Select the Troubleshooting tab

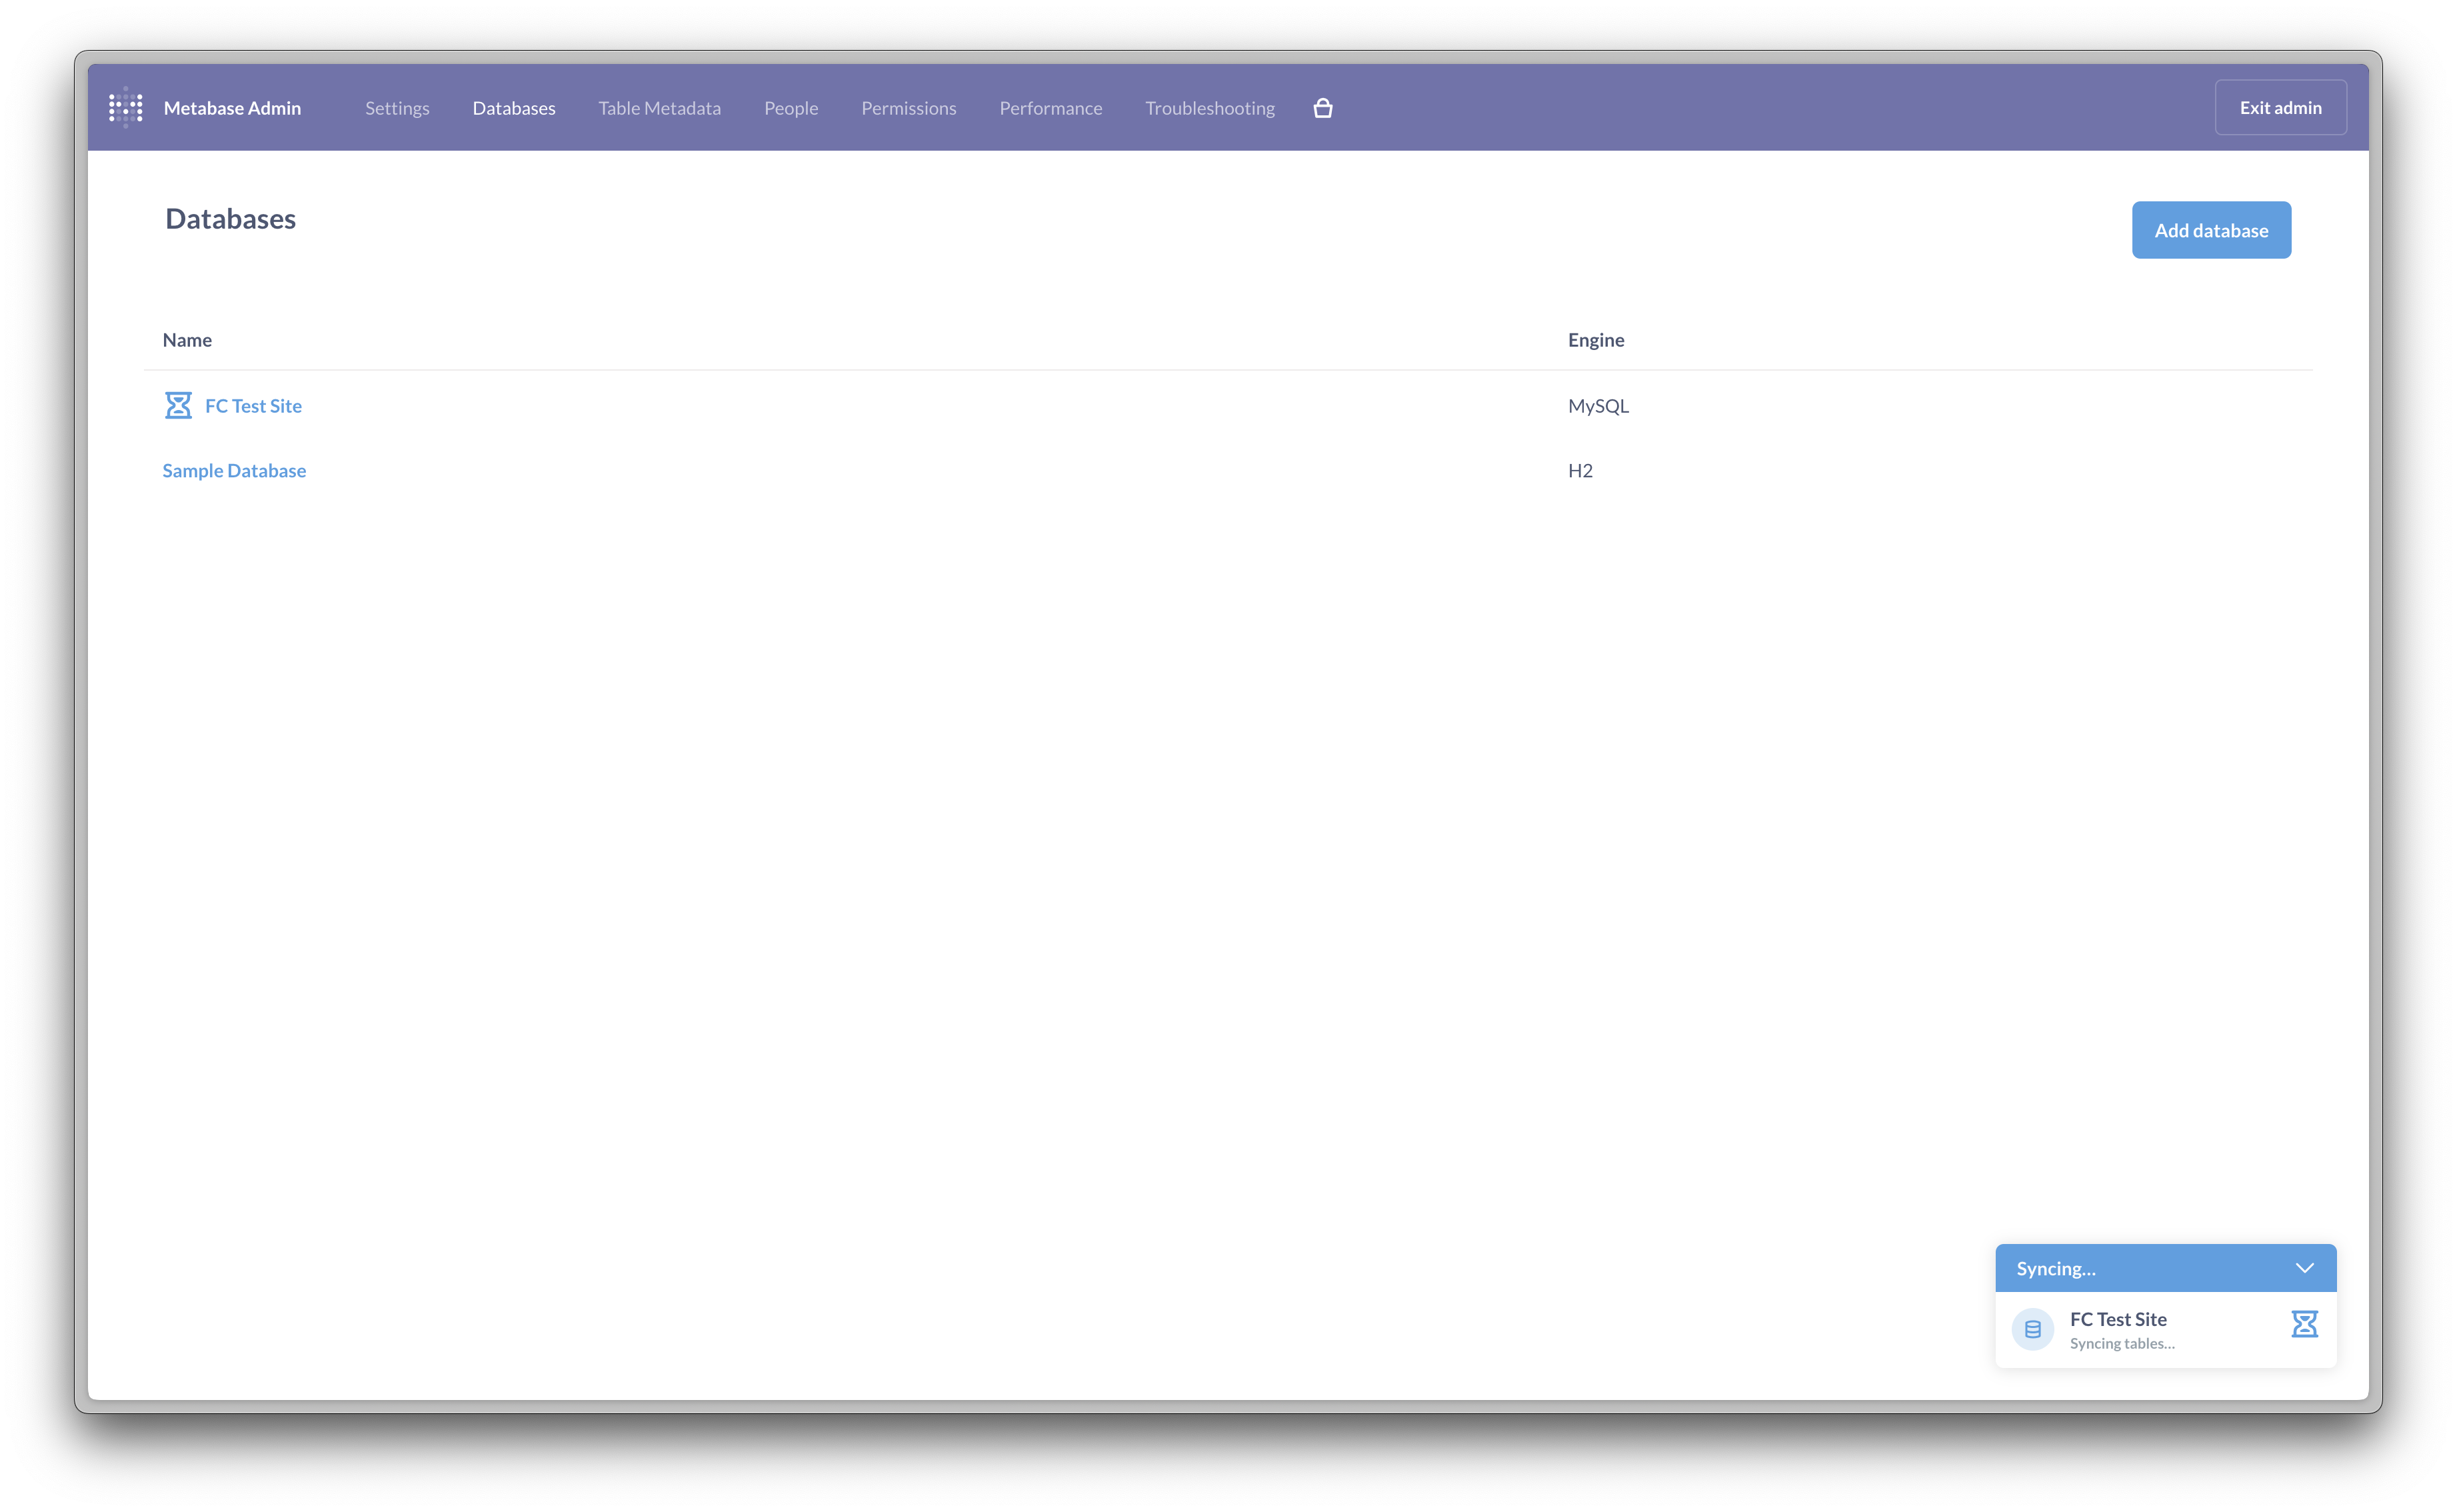pyautogui.click(x=1209, y=107)
